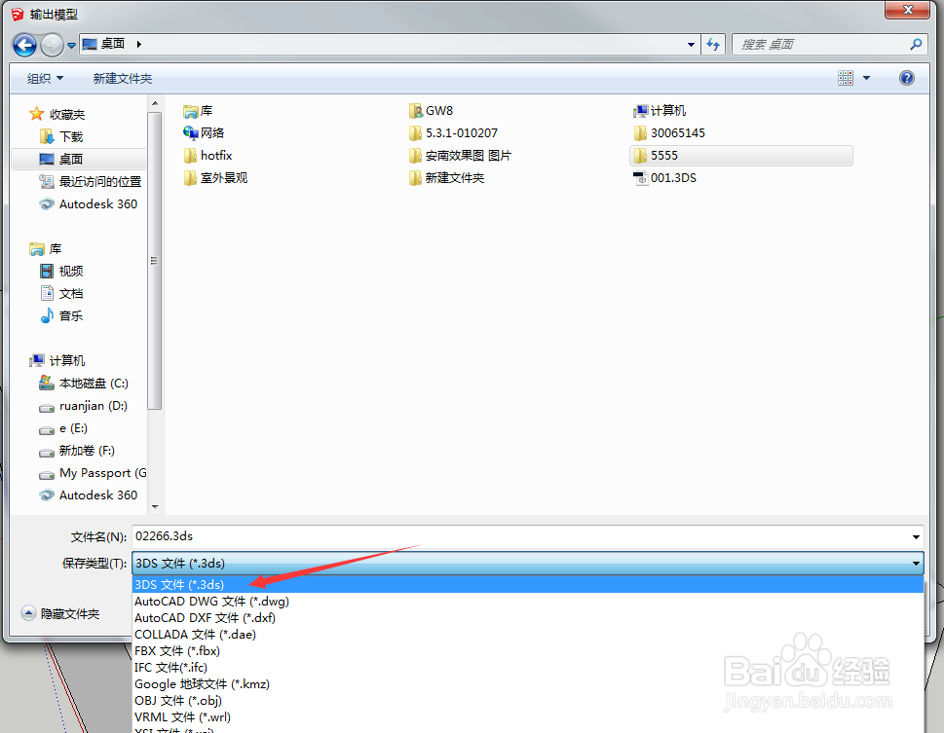
Task: Select the 001.3DS file
Action: (665, 177)
